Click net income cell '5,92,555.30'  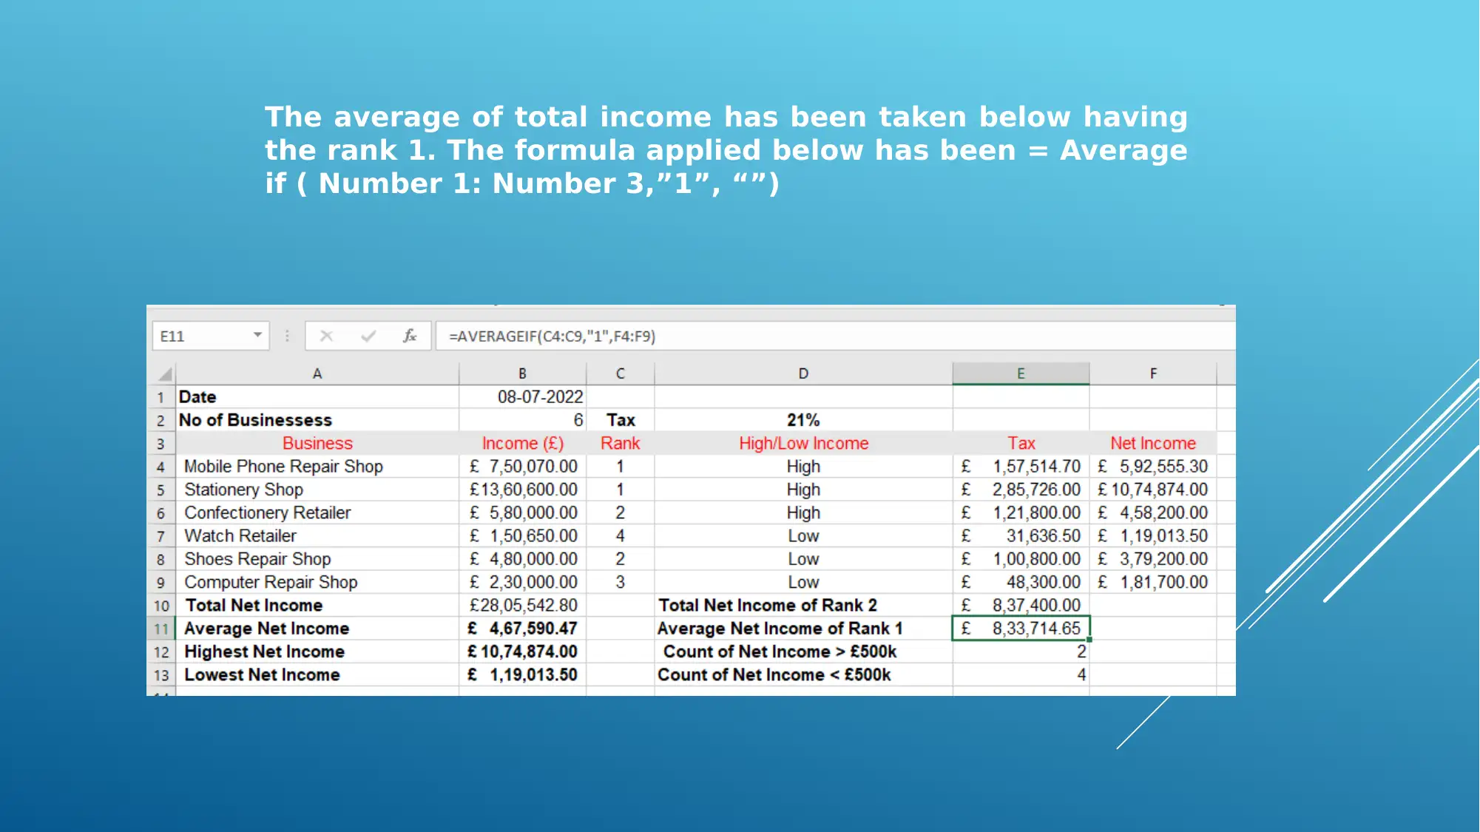(x=1153, y=467)
